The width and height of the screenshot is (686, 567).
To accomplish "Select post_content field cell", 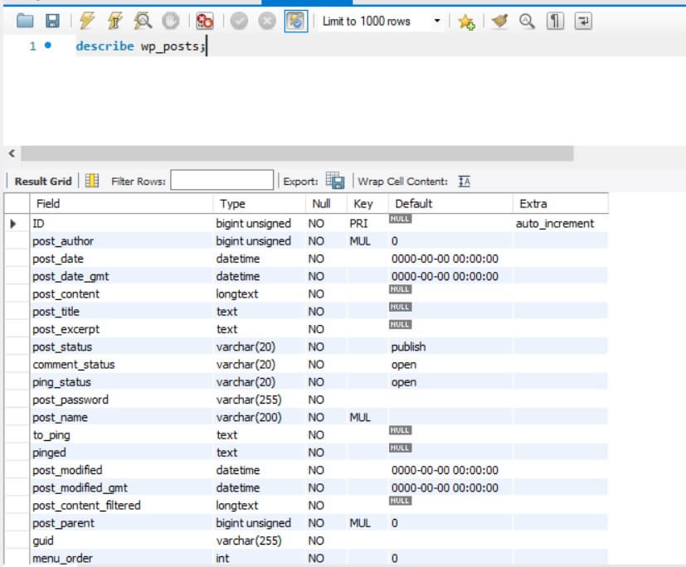I will coord(122,293).
